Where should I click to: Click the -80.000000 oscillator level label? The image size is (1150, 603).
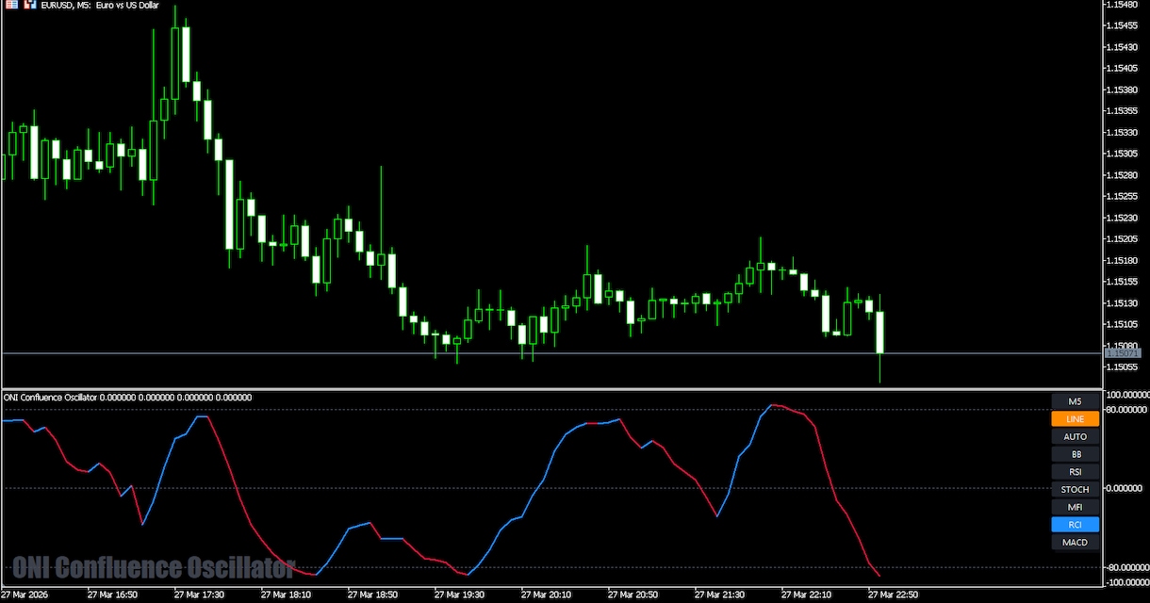click(1126, 567)
